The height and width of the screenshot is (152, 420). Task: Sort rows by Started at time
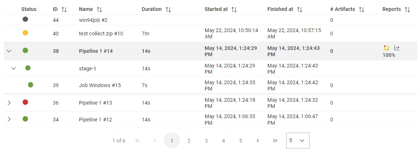234,9
